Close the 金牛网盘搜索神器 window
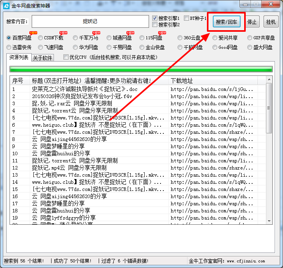The width and height of the screenshot is (283, 268). (x=271, y=4)
